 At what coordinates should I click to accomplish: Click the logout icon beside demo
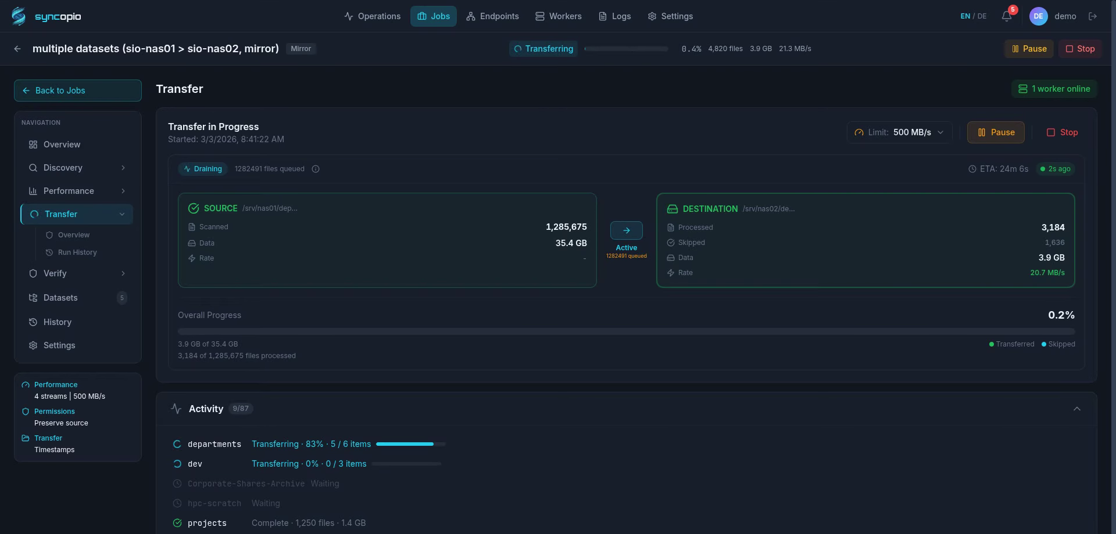[1093, 16]
